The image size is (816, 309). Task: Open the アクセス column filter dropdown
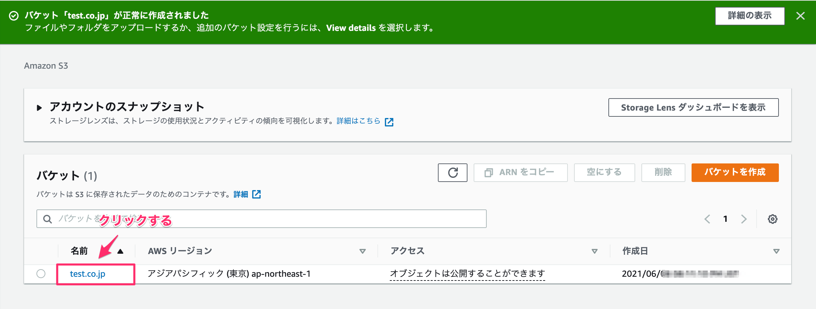click(594, 251)
